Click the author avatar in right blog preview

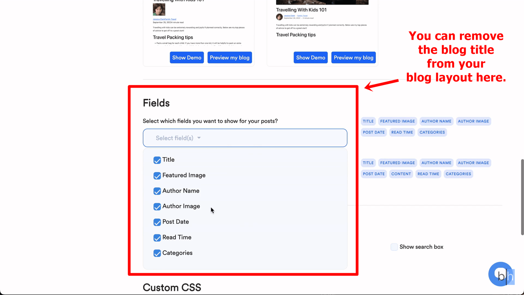coord(279,17)
